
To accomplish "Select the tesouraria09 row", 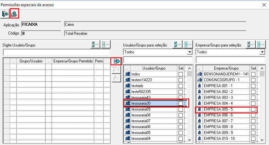I will point(155,109).
